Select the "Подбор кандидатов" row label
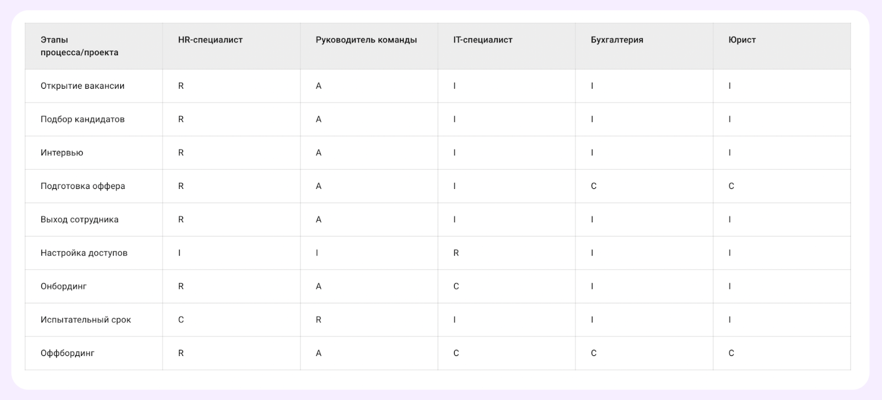This screenshot has height=400, width=882. (83, 120)
